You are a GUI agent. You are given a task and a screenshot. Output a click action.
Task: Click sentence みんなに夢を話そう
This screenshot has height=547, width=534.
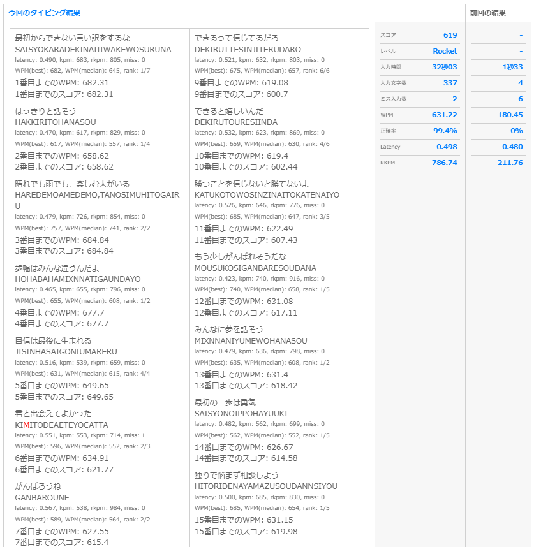228,330
